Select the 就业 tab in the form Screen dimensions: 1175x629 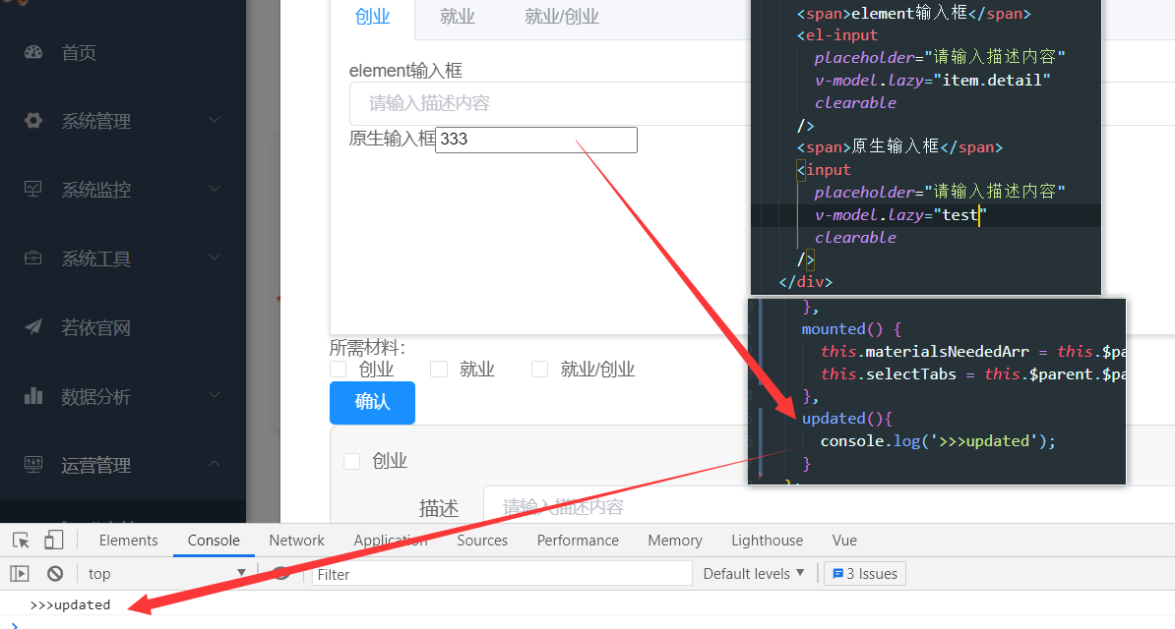point(457,17)
